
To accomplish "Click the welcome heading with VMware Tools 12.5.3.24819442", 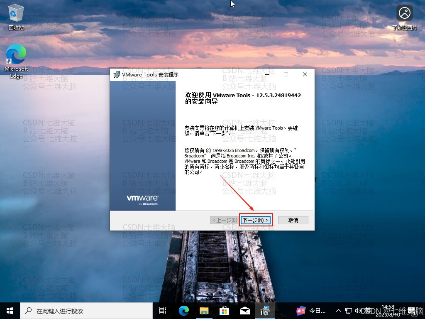I will (243, 98).
